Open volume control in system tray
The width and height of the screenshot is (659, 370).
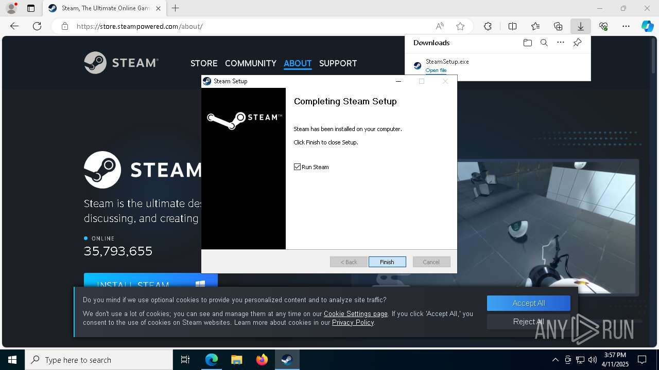(592, 360)
